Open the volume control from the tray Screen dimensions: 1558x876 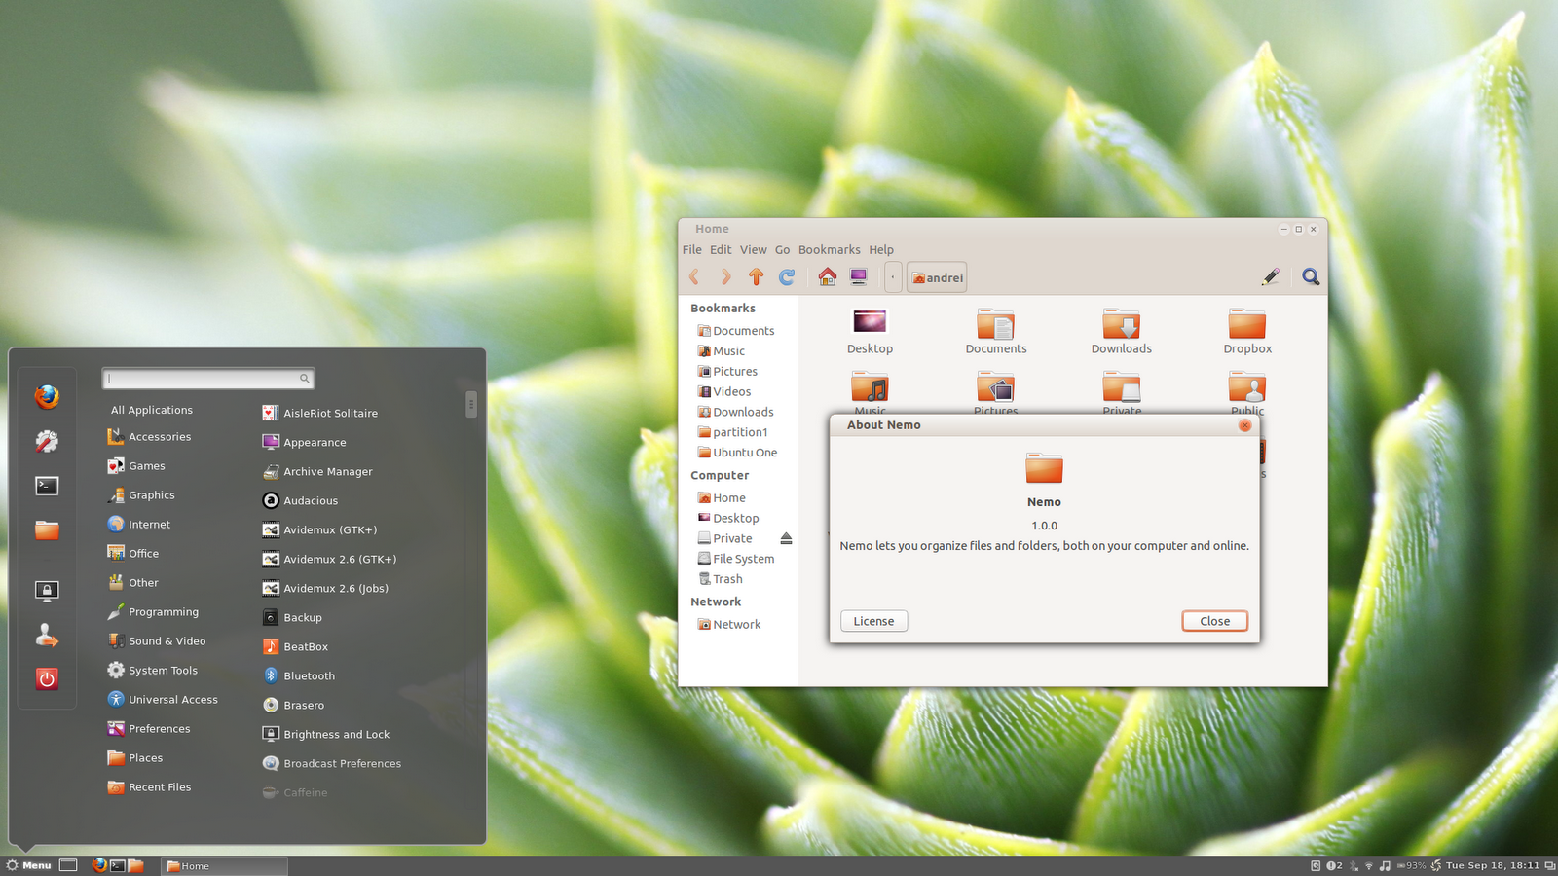[1386, 865]
